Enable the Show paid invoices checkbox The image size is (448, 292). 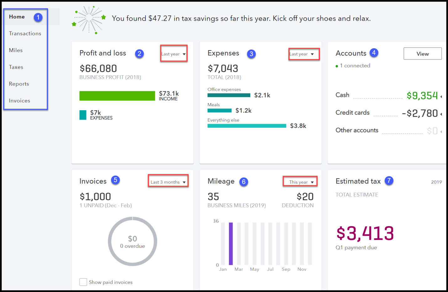point(83,282)
